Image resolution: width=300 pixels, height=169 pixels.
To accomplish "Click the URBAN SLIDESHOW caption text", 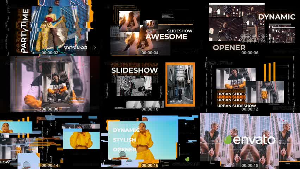I will coord(237,106).
